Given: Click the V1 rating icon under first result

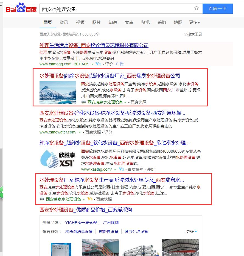Looking at the screenshot, I should [x=97, y=64].
